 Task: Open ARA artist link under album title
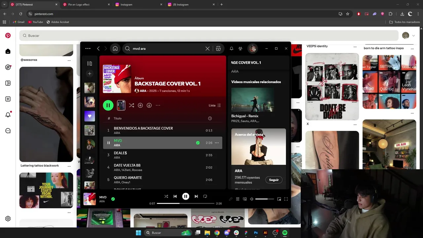(143, 91)
